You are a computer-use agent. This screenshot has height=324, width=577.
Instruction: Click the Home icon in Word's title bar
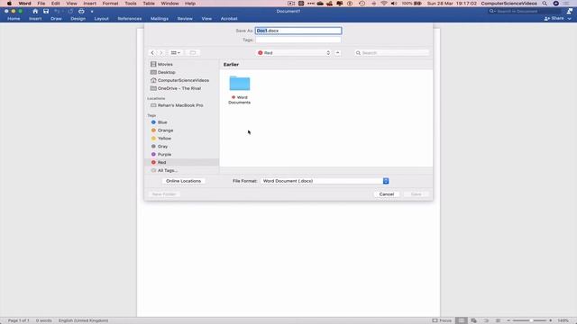(35, 12)
